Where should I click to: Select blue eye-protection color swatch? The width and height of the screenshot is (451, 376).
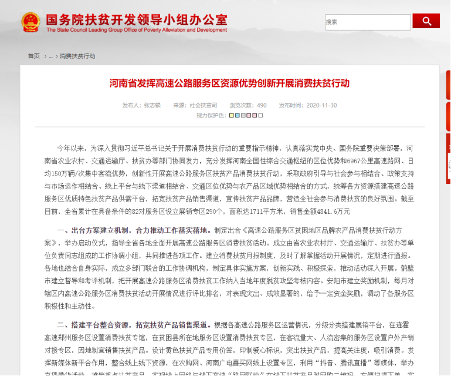coord(238,116)
